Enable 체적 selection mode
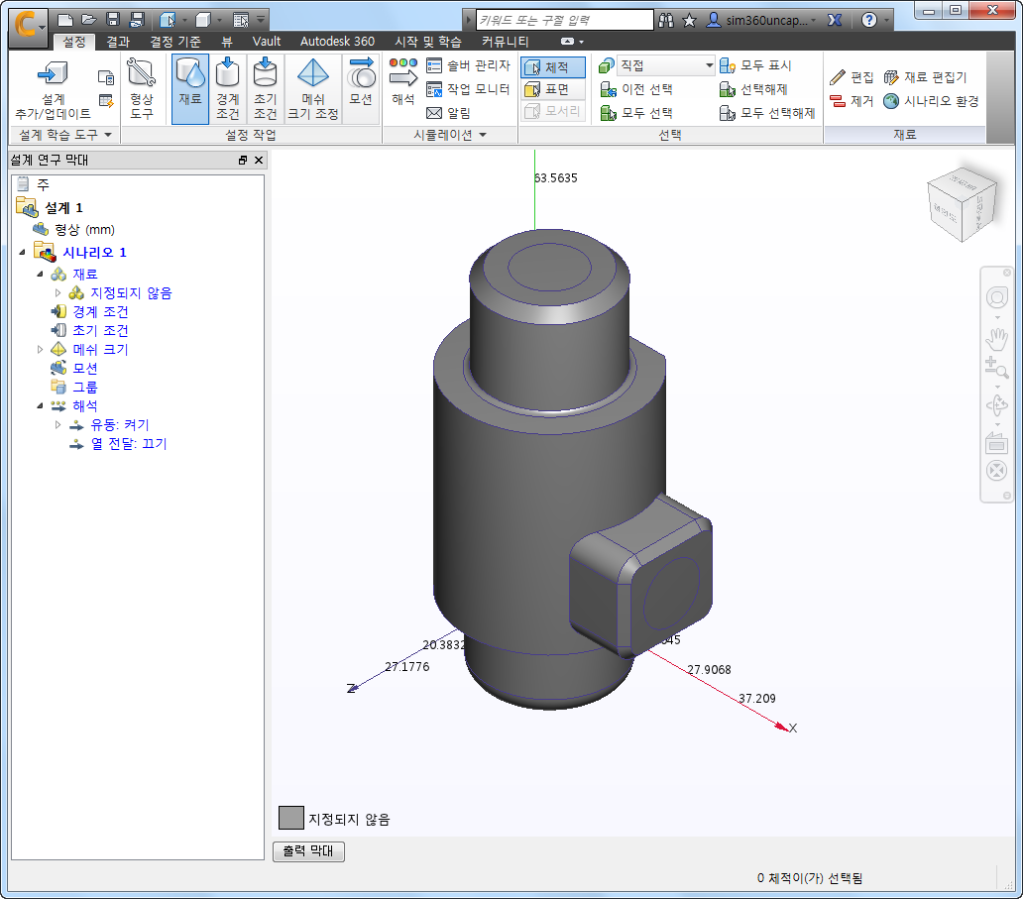 (552, 67)
